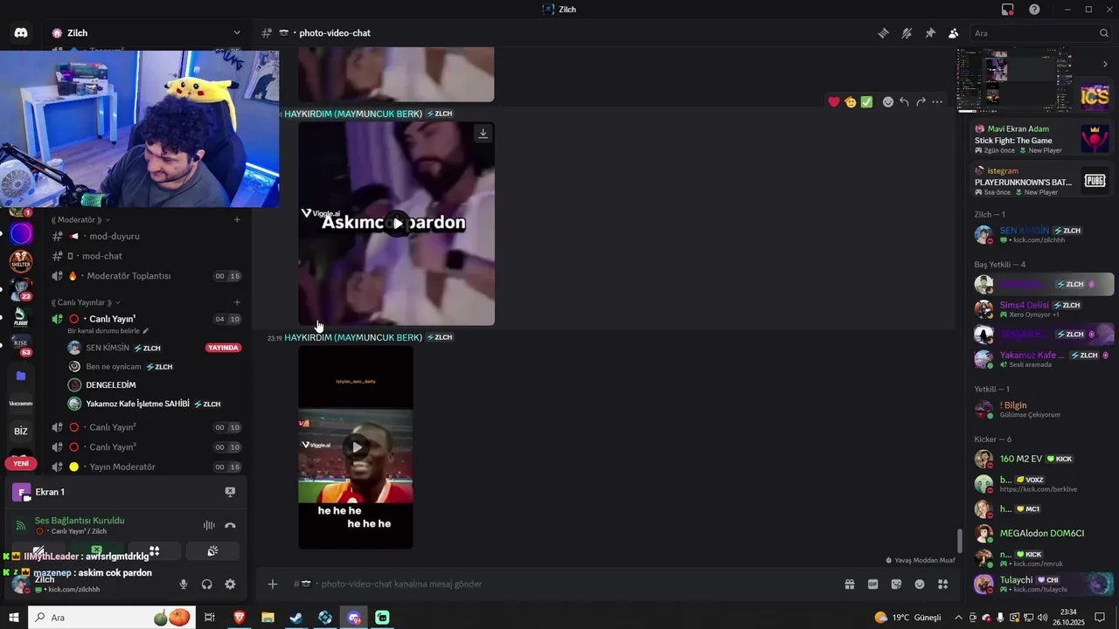Open Steam from the taskbar
Image resolution: width=1119 pixels, height=629 pixels.
296,618
